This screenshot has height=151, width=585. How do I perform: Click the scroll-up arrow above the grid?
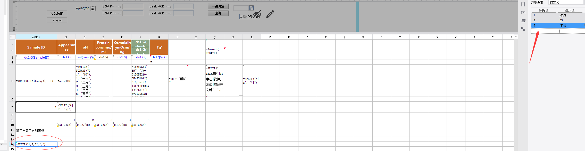(516, 37)
